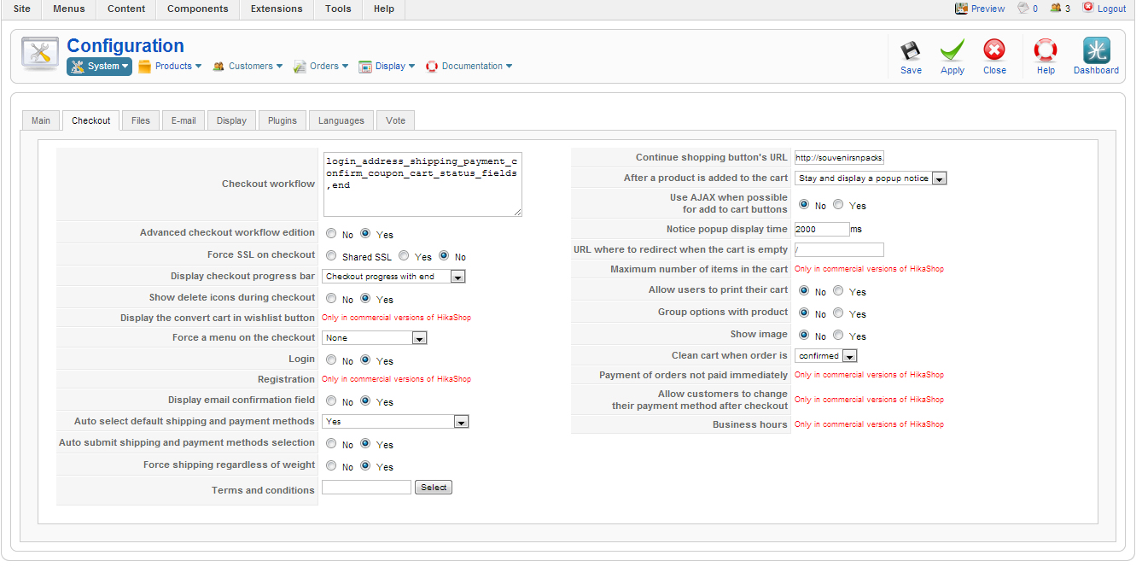The height and width of the screenshot is (567, 1142).
Task: Click the Notice popup display time field
Action: point(822,229)
